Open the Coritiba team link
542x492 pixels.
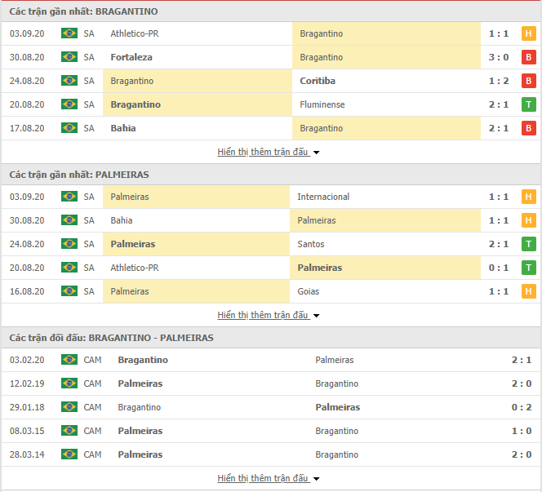[318, 81]
